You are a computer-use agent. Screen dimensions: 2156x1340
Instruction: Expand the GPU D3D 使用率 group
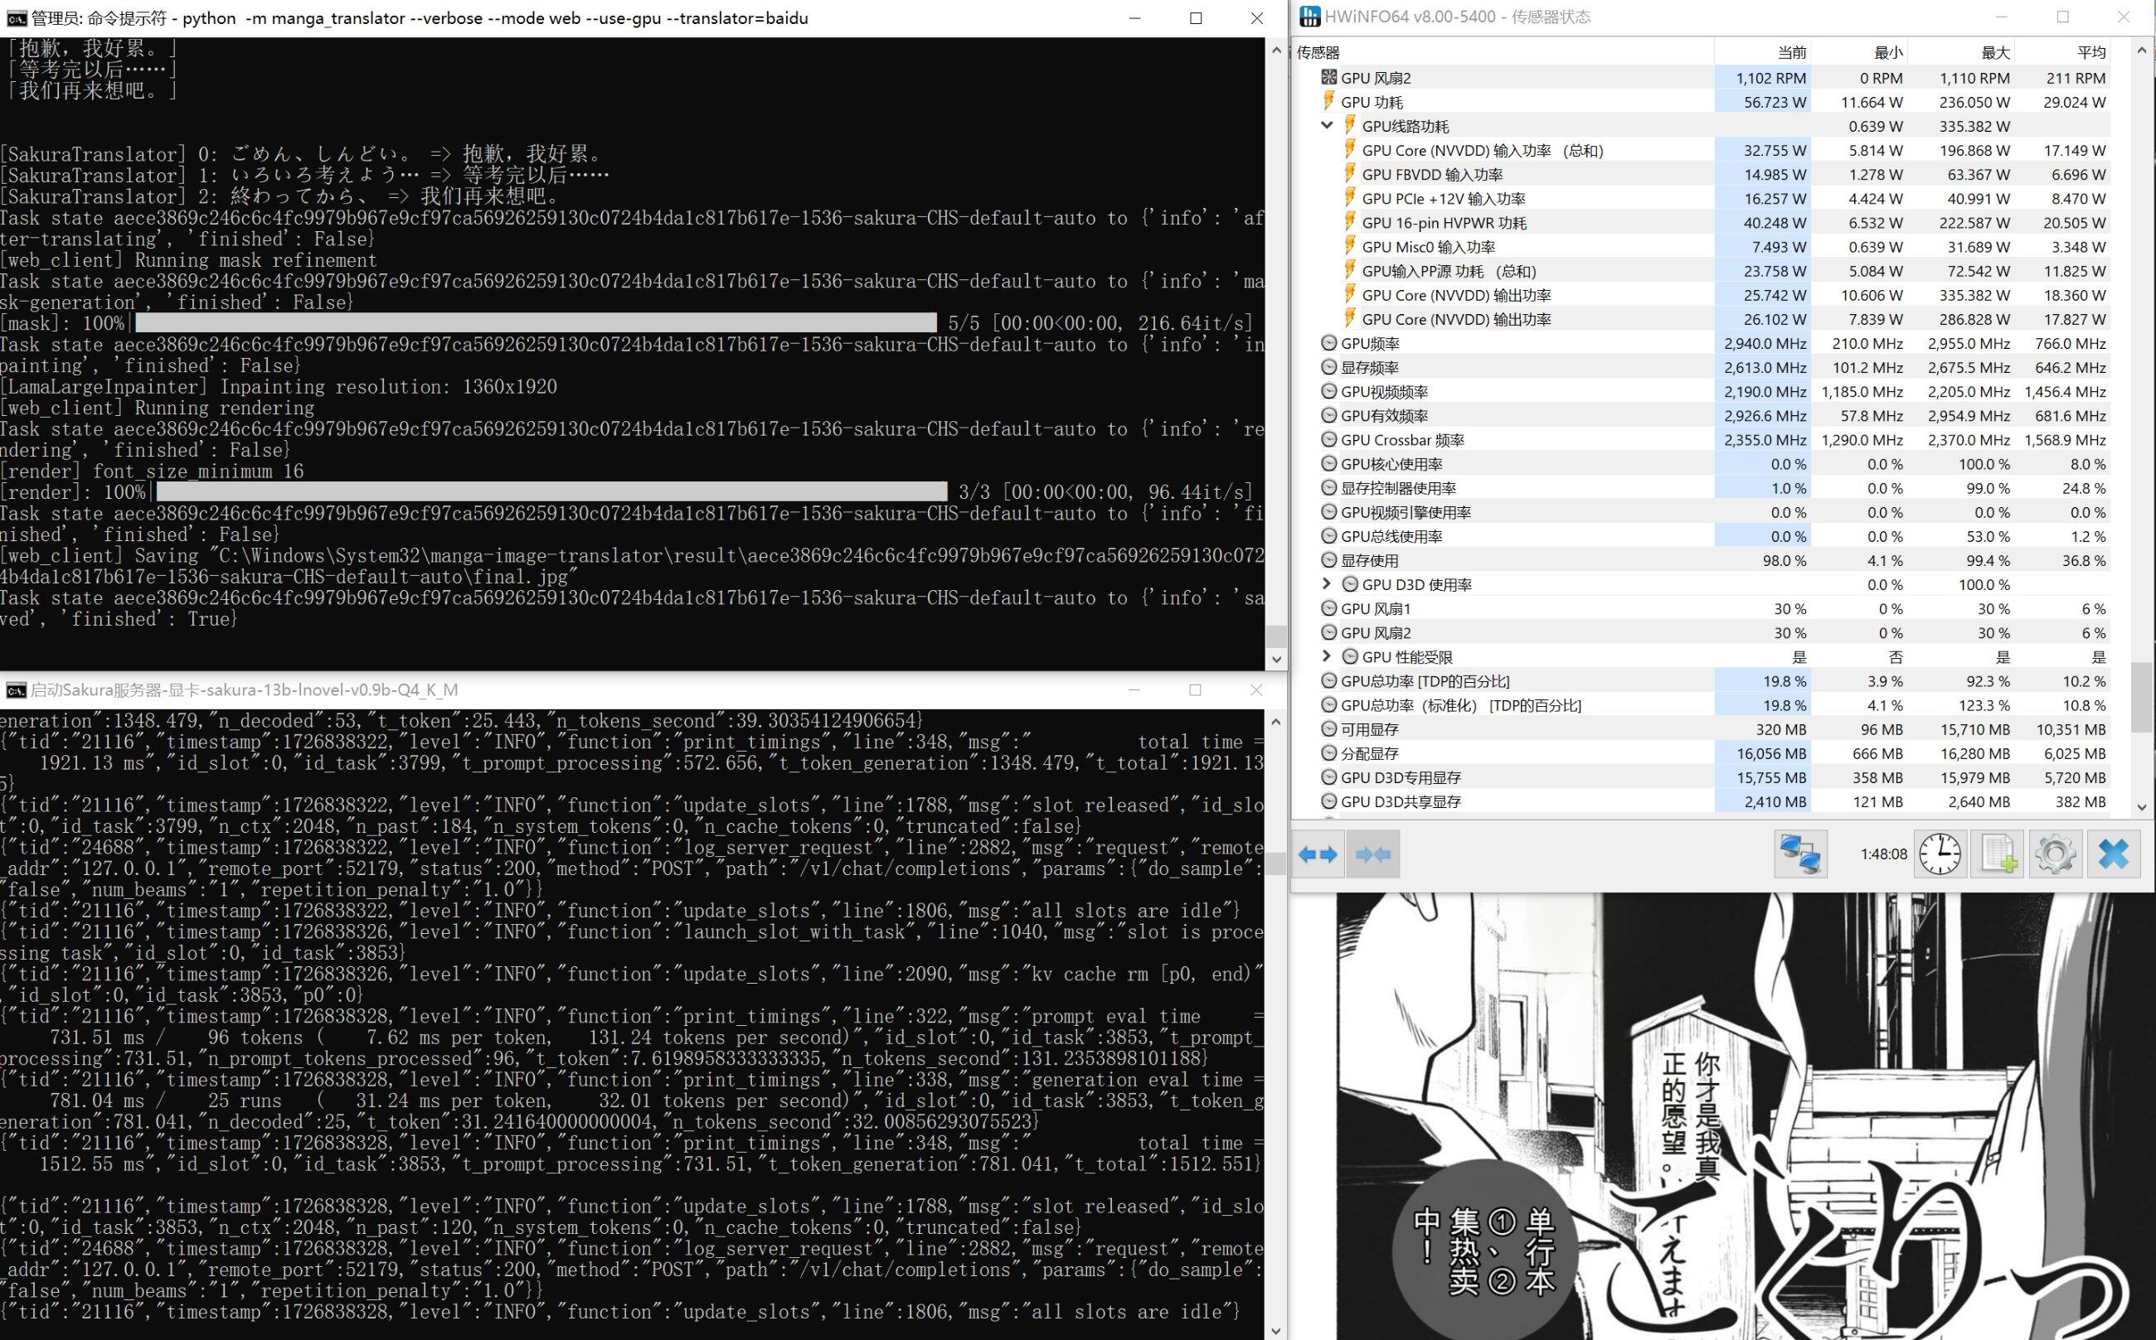coord(1327,584)
